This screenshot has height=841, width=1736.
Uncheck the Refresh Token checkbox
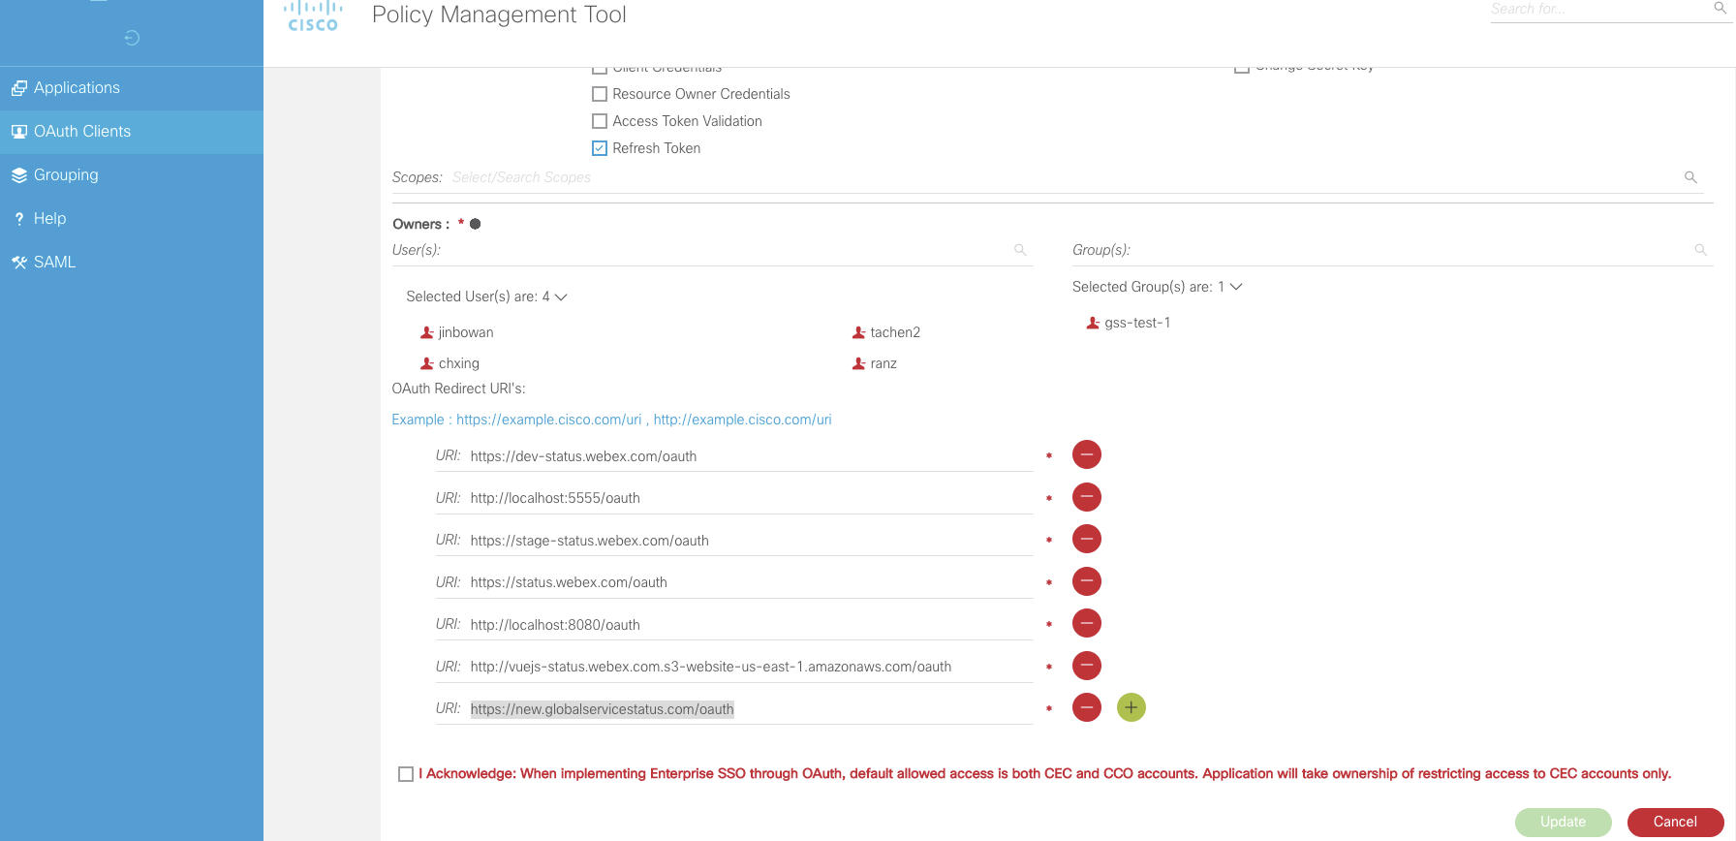[x=600, y=148]
